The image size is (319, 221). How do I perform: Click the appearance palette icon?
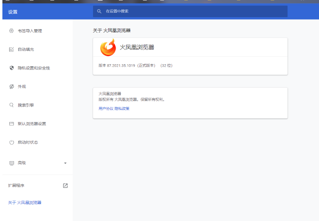[x=12, y=87]
